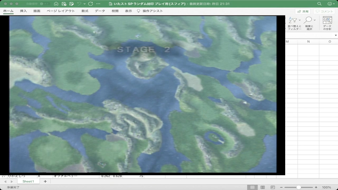This screenshot has height=190, width=338.
Task: Open the 校閲 ribbon tab
Action: click(115, 11)
